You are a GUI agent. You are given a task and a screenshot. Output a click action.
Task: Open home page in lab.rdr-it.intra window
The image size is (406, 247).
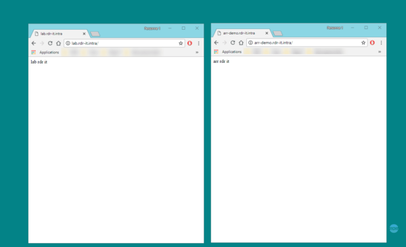58,43
